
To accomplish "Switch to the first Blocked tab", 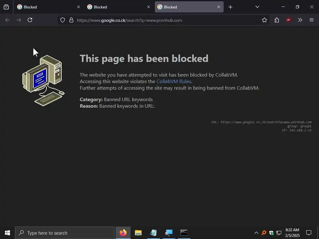I will (x=49, y=7).
